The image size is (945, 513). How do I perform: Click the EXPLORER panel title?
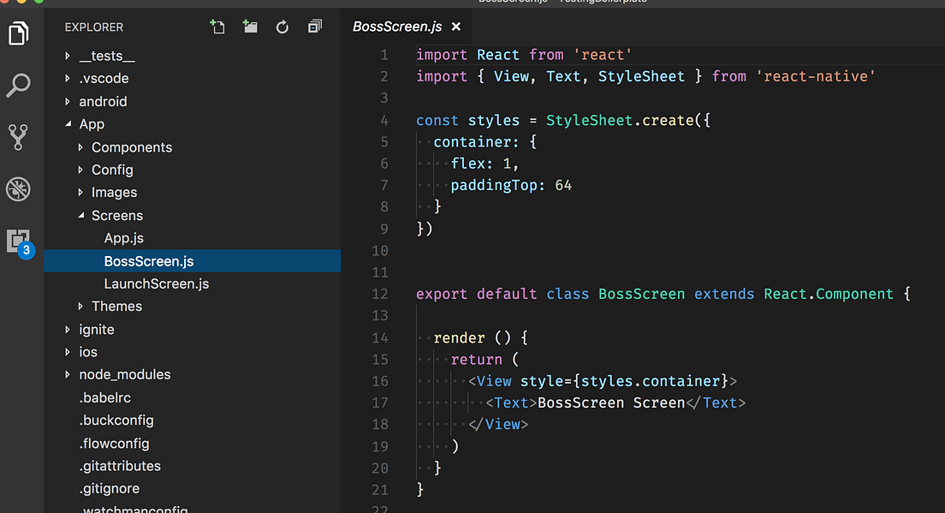click(x=94, y=27)
